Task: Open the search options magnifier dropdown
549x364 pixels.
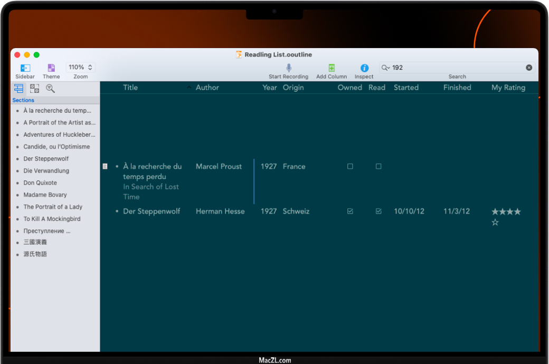Action: point(386,68)
